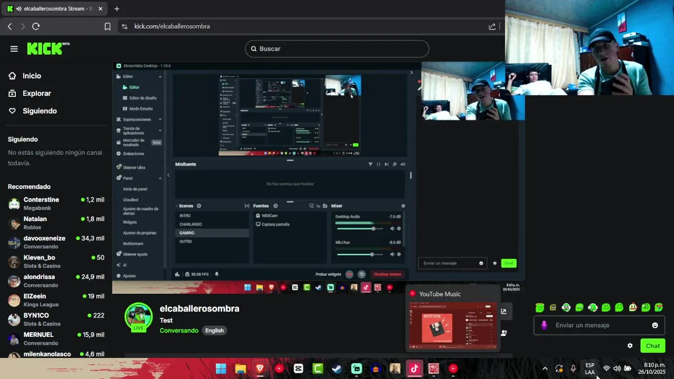Mute Desktop Audio in streamed Streamlabs mixer
Viewport: 674px width, 379px height.
pos(392,228)
